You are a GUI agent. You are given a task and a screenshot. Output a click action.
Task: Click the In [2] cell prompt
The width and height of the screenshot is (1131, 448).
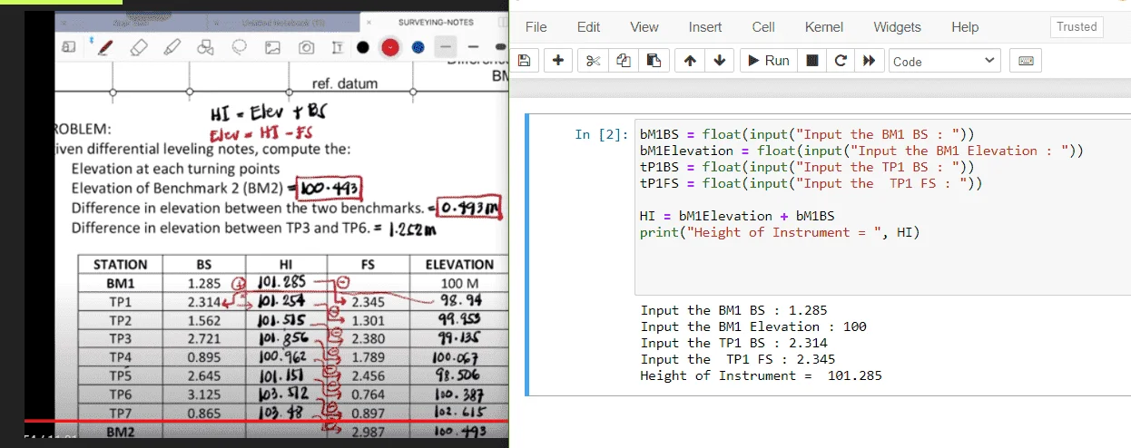(x=601, y=134)
